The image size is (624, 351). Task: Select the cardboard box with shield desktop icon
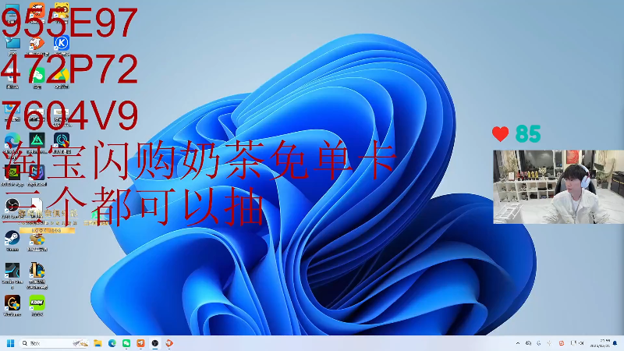(x=37, y=239)
